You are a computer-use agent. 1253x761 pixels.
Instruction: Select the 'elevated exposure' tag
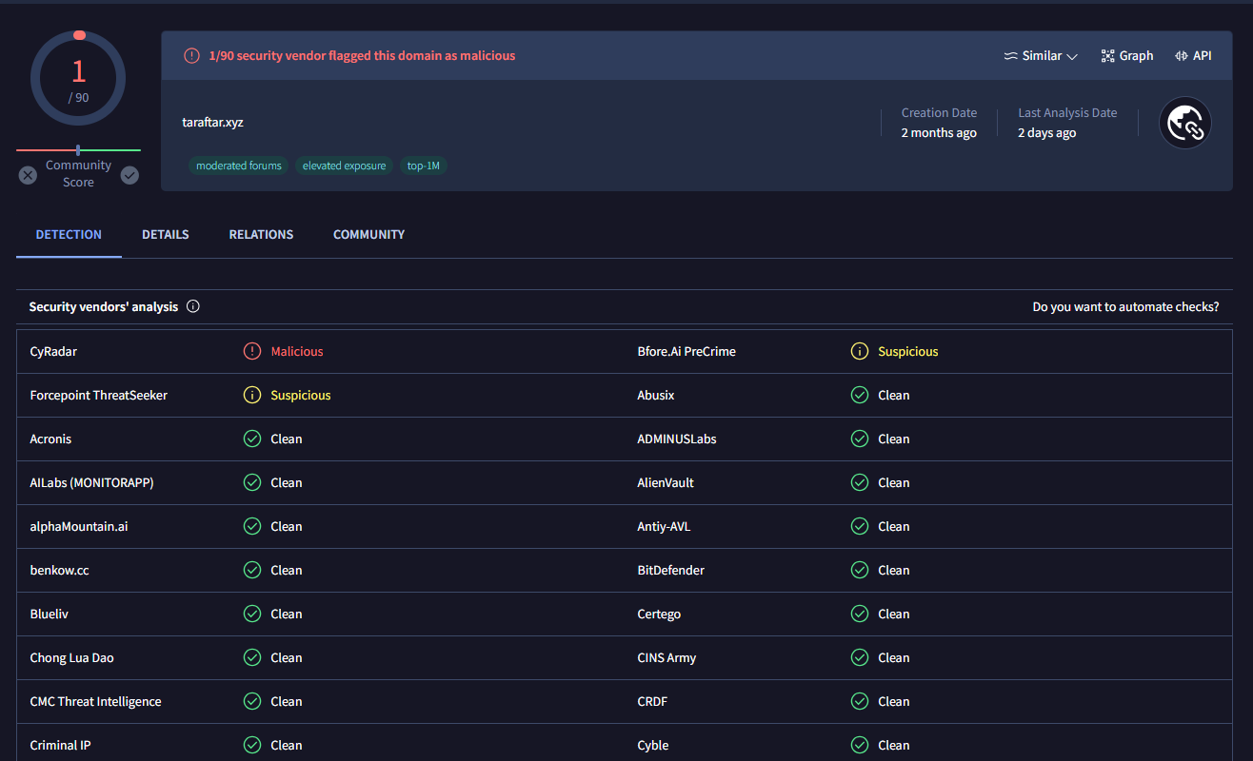click(x=344, y=166)
